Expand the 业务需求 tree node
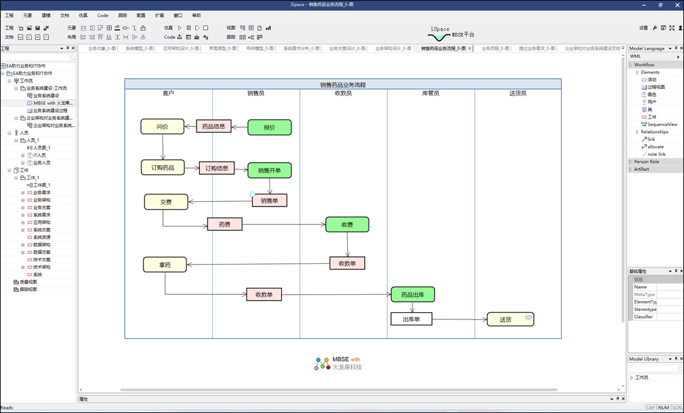This screenshot has height=413, width=684. (23, 192)
